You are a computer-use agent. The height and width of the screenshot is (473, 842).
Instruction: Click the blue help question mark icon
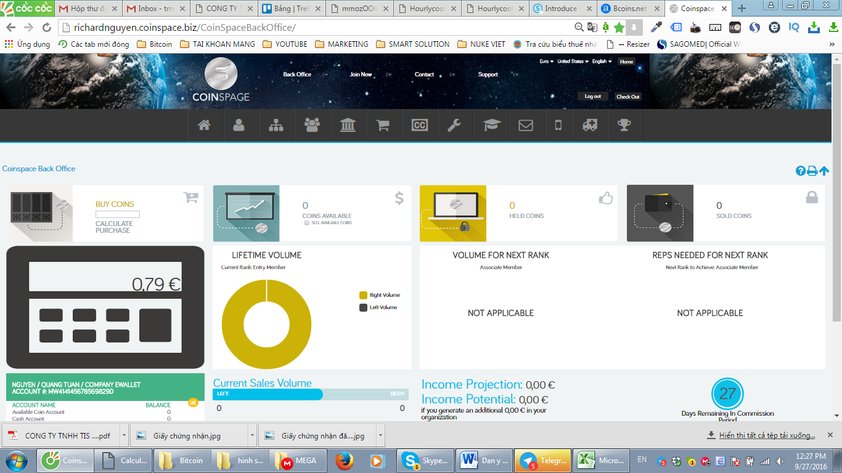801,171
